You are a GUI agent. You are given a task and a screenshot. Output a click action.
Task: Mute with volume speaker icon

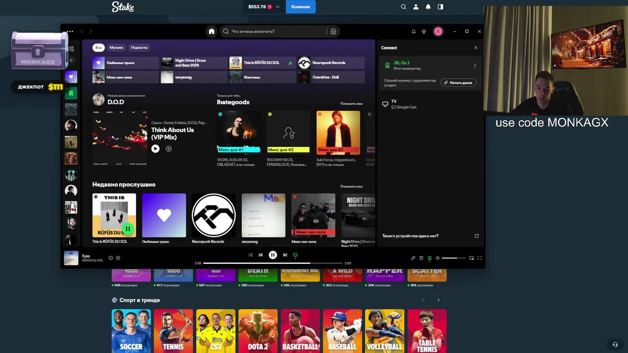tap(438, 258)
